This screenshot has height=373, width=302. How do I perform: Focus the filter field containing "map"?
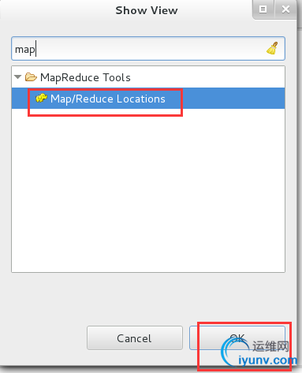tap(148, 49)
